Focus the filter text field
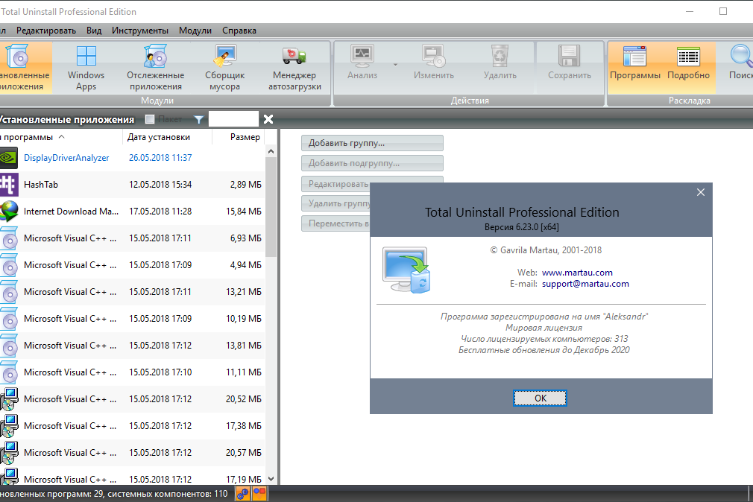The height and width of the screenshot is (502, 753). (x=233, y=119)
